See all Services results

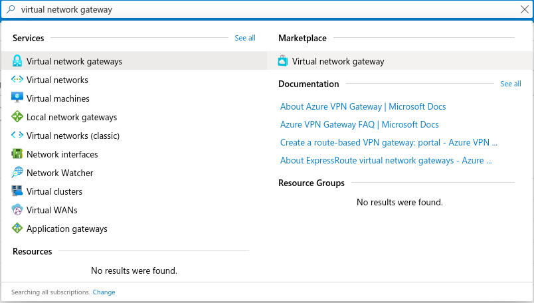(x=245, y=38)
